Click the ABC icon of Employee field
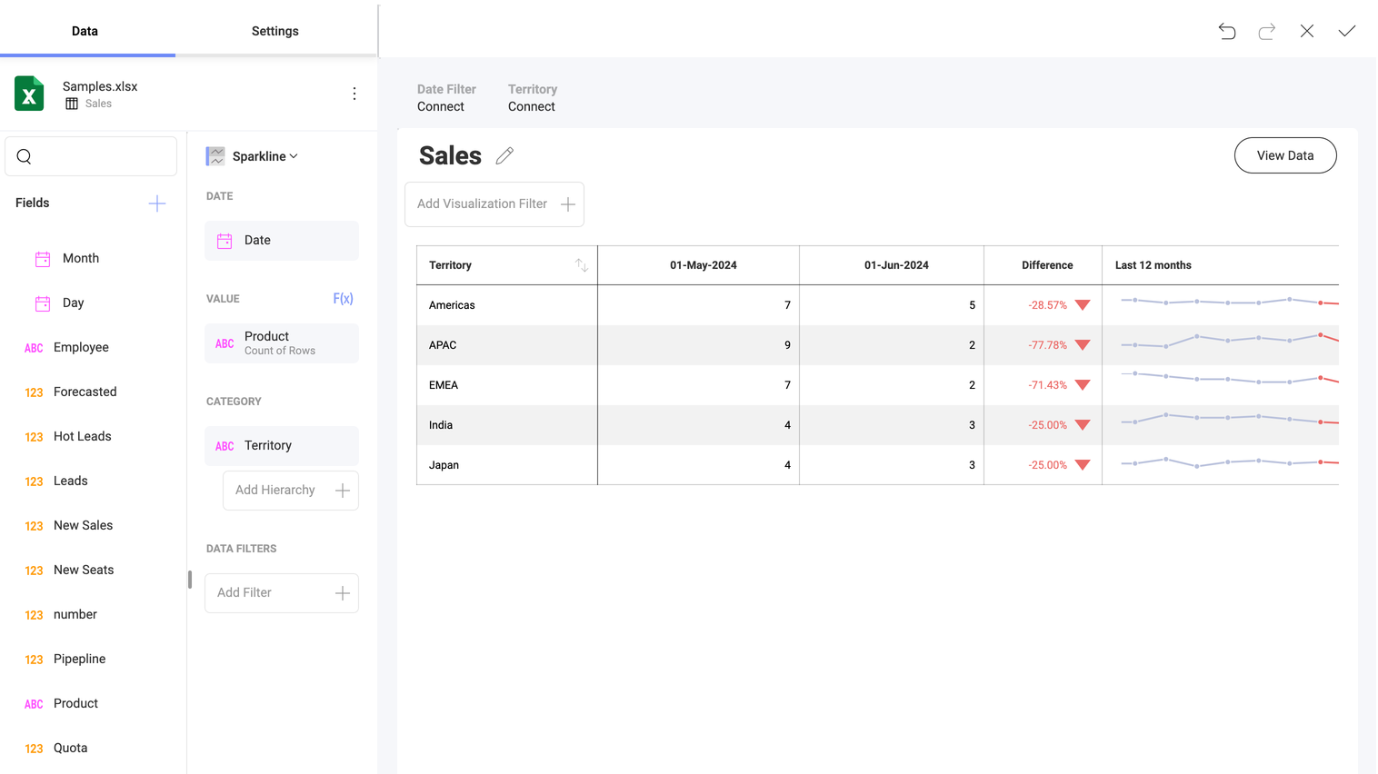The height and width of the screenshot is (774, 1378). coord(34,348)
